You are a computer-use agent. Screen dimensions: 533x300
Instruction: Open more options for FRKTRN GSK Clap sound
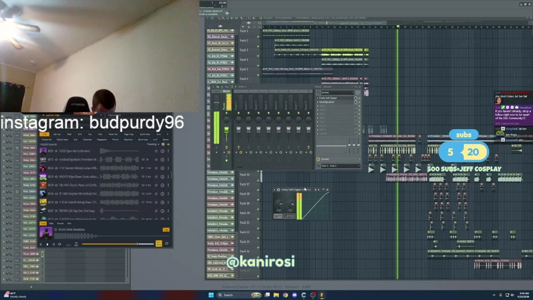[x=168, y=210]
